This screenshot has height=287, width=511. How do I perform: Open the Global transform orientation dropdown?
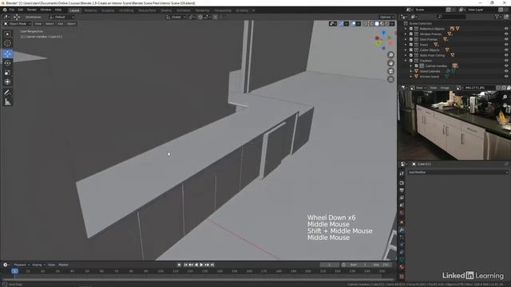(x=176, y=17)
